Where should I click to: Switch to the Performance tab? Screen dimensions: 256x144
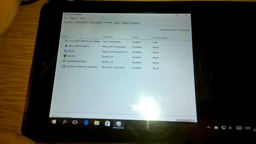pos(82,22)
